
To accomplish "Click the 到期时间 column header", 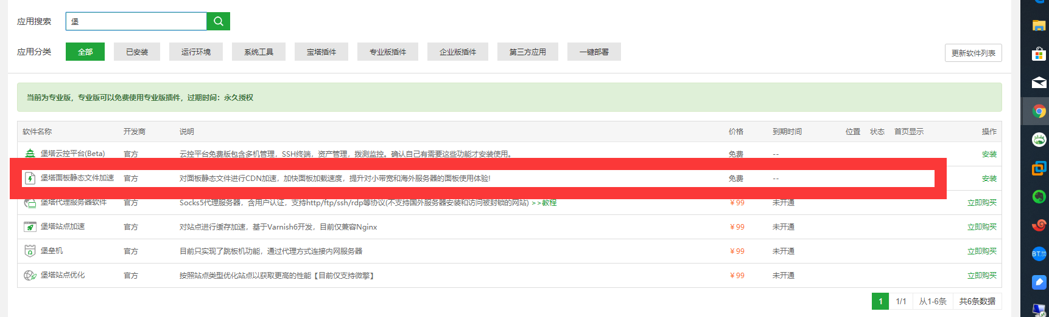I will pos(787,132).
